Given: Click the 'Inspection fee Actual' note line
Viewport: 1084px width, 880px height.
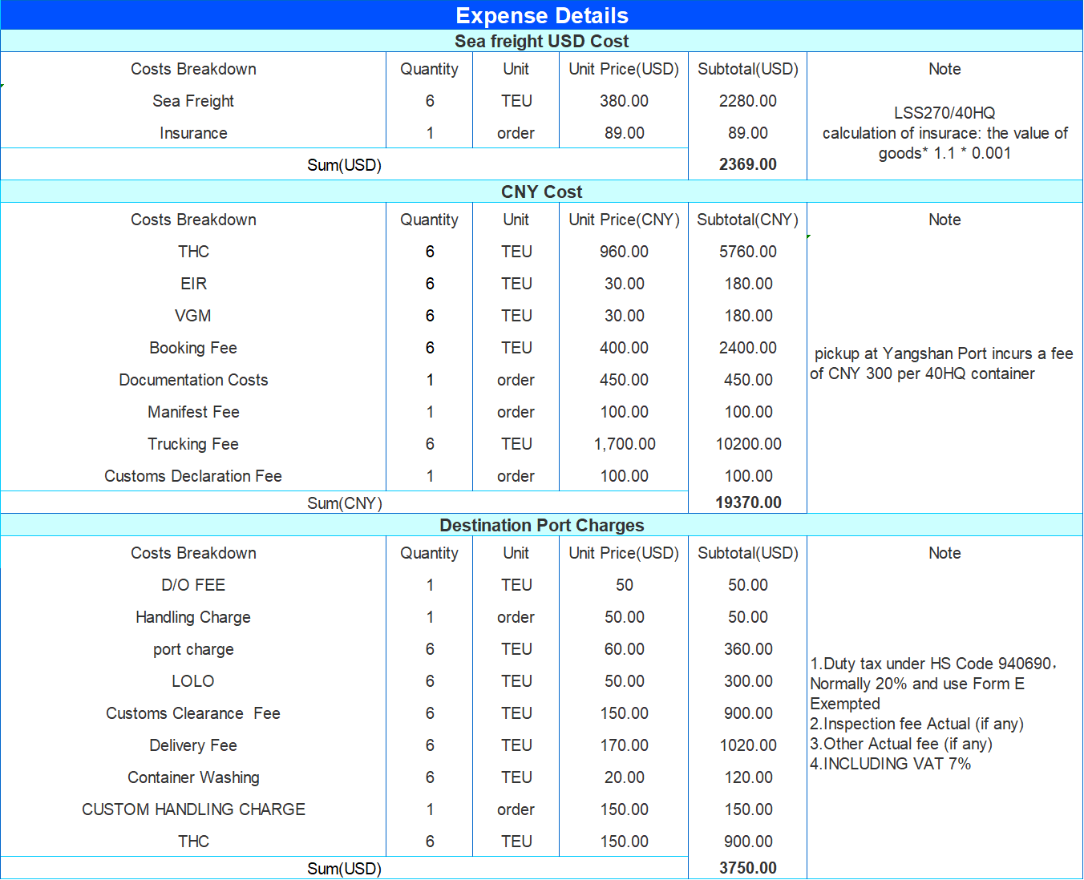Looking at the screenshot, I should pyautogui.click(x=916, y=724).
